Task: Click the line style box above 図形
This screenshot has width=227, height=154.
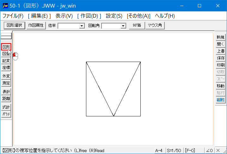Action: (6, 36)
